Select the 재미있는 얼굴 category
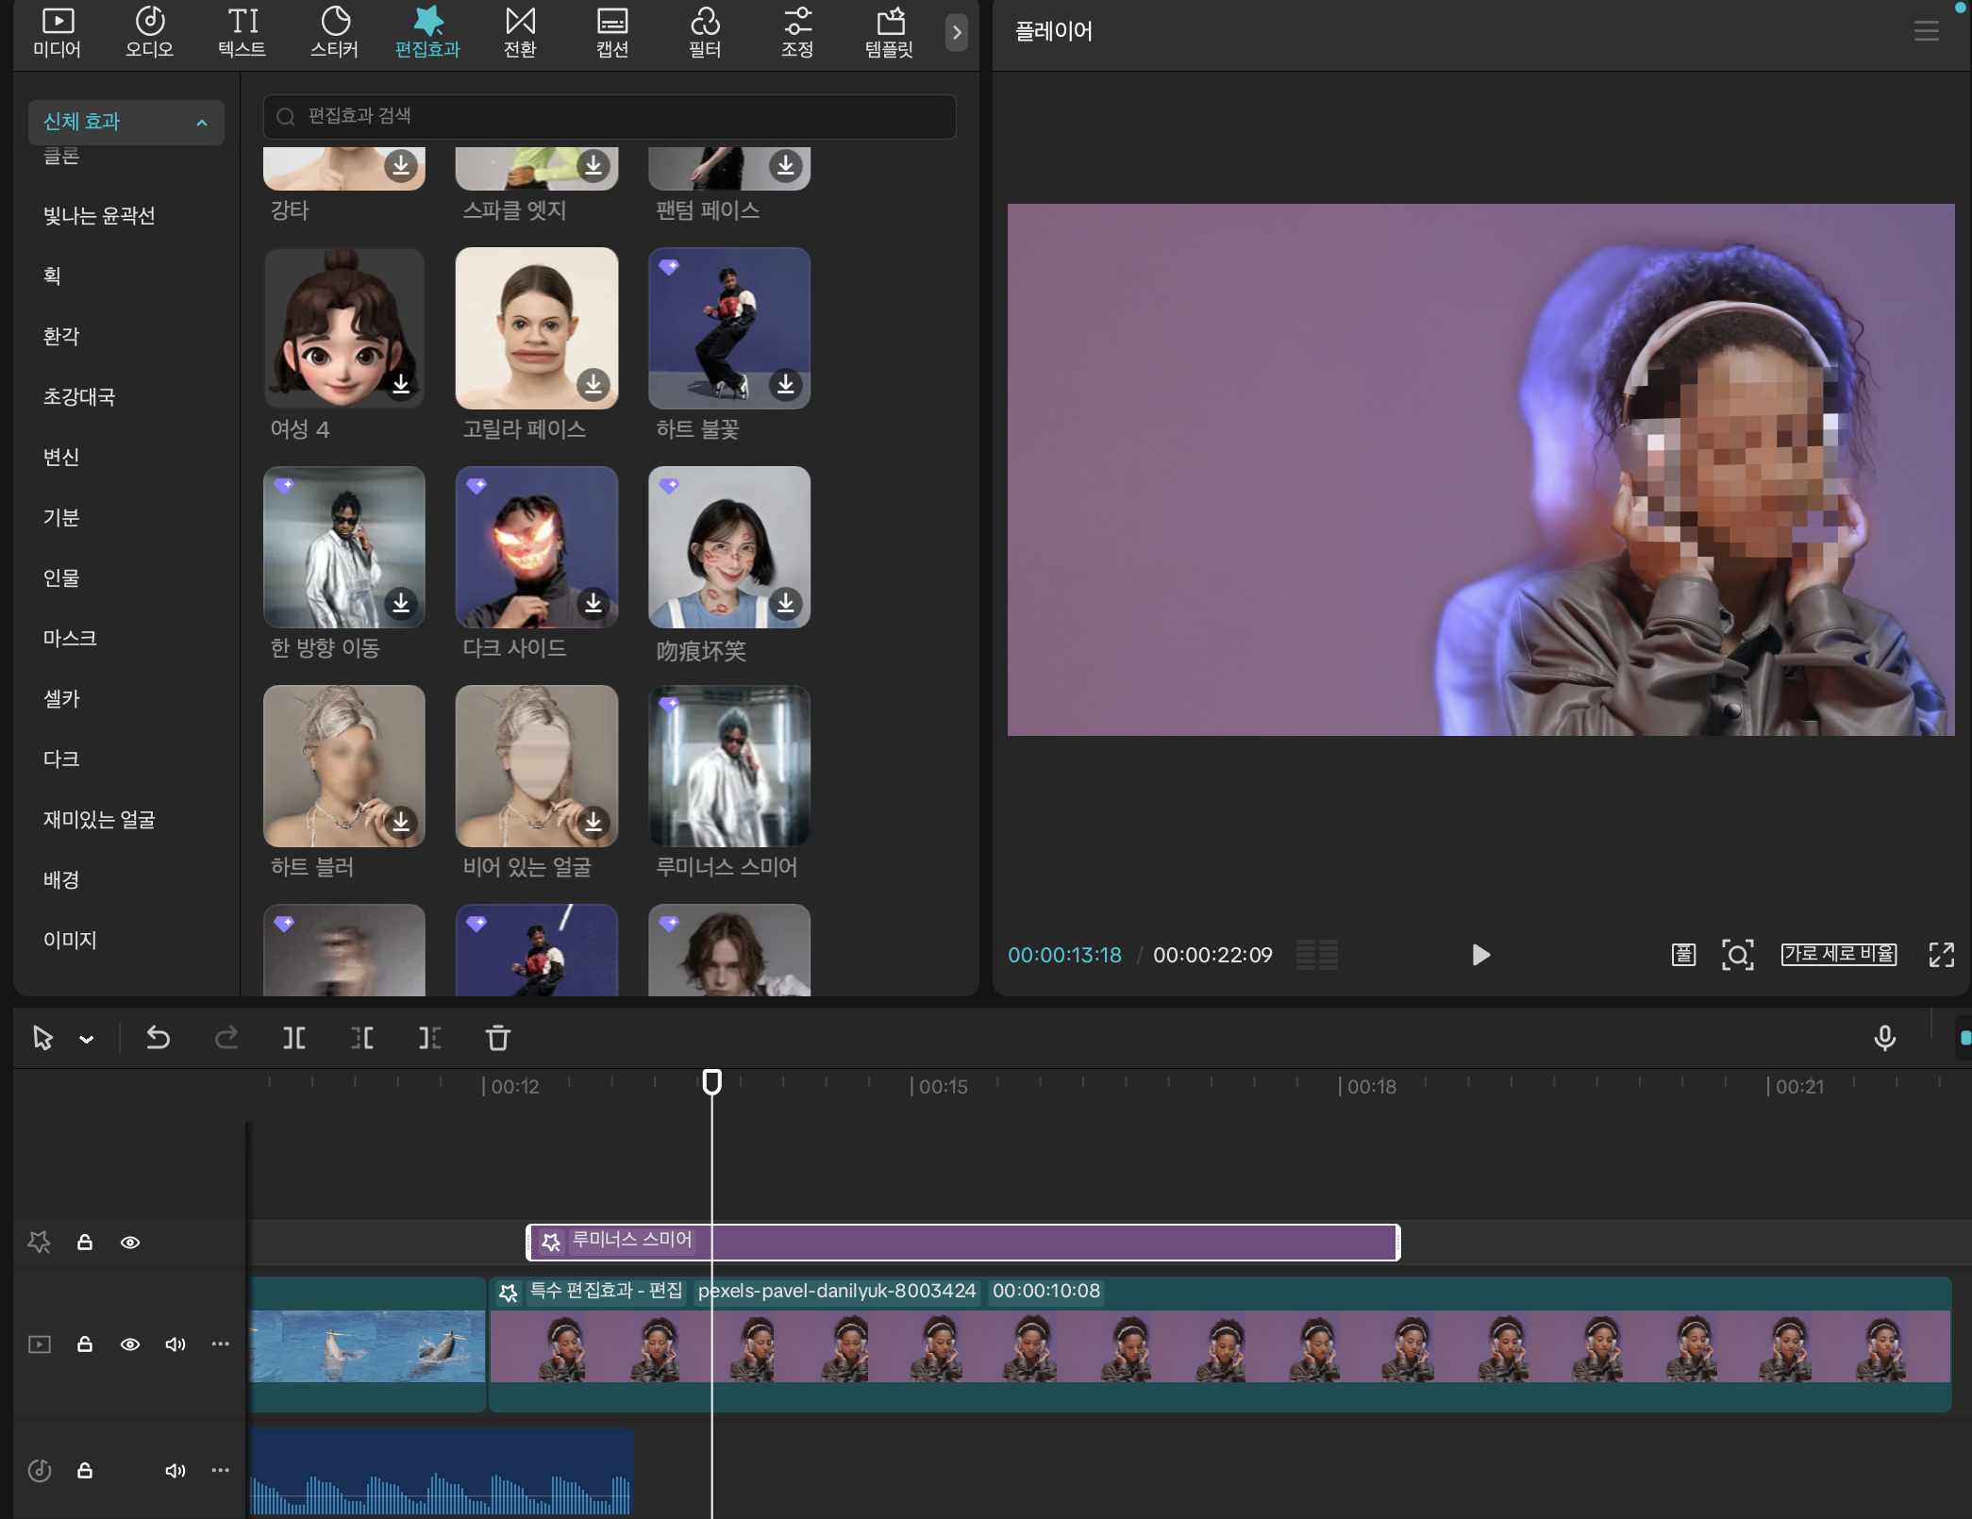This screenshot has width=1972, height=1519. [x=99, y=820]
